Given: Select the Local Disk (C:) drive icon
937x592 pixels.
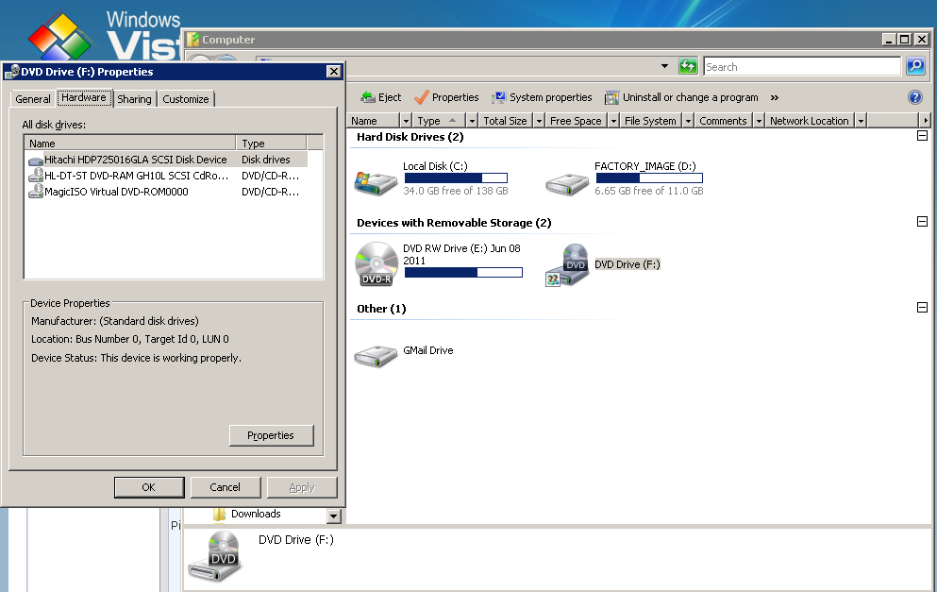Looking at the screenshot, I should coord(376,182).
